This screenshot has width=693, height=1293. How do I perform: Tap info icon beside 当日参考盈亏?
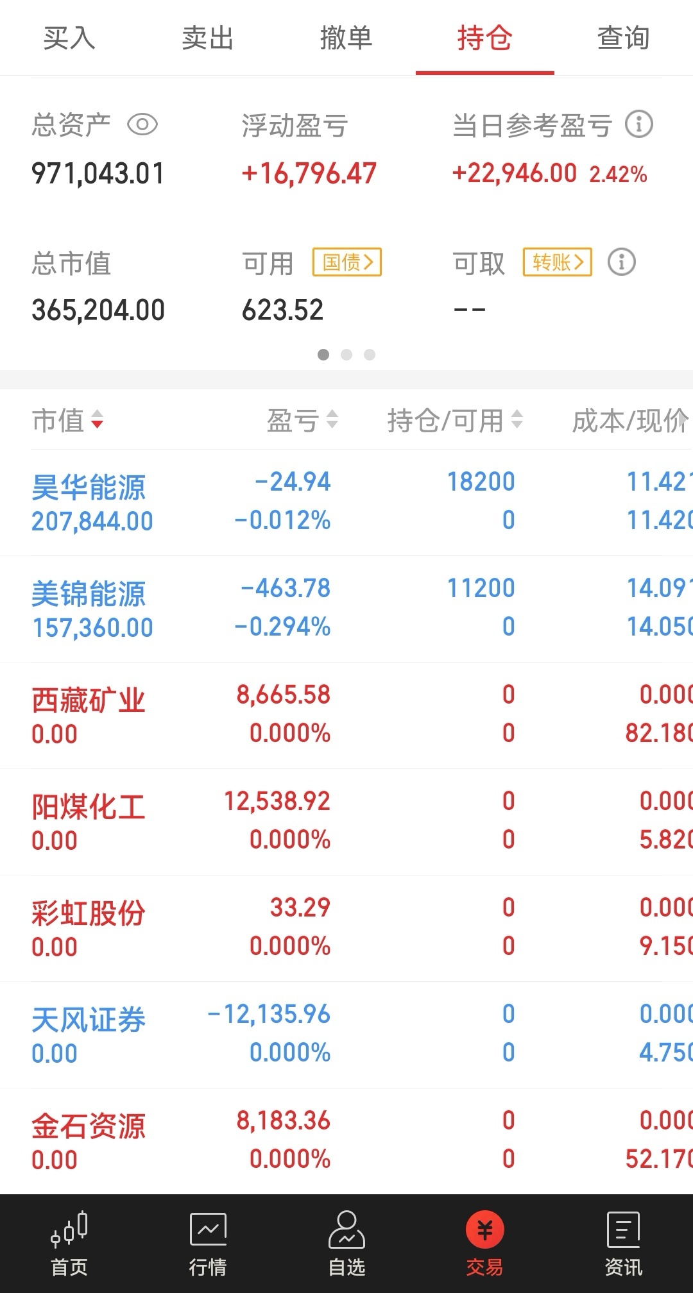pos(639,124)
